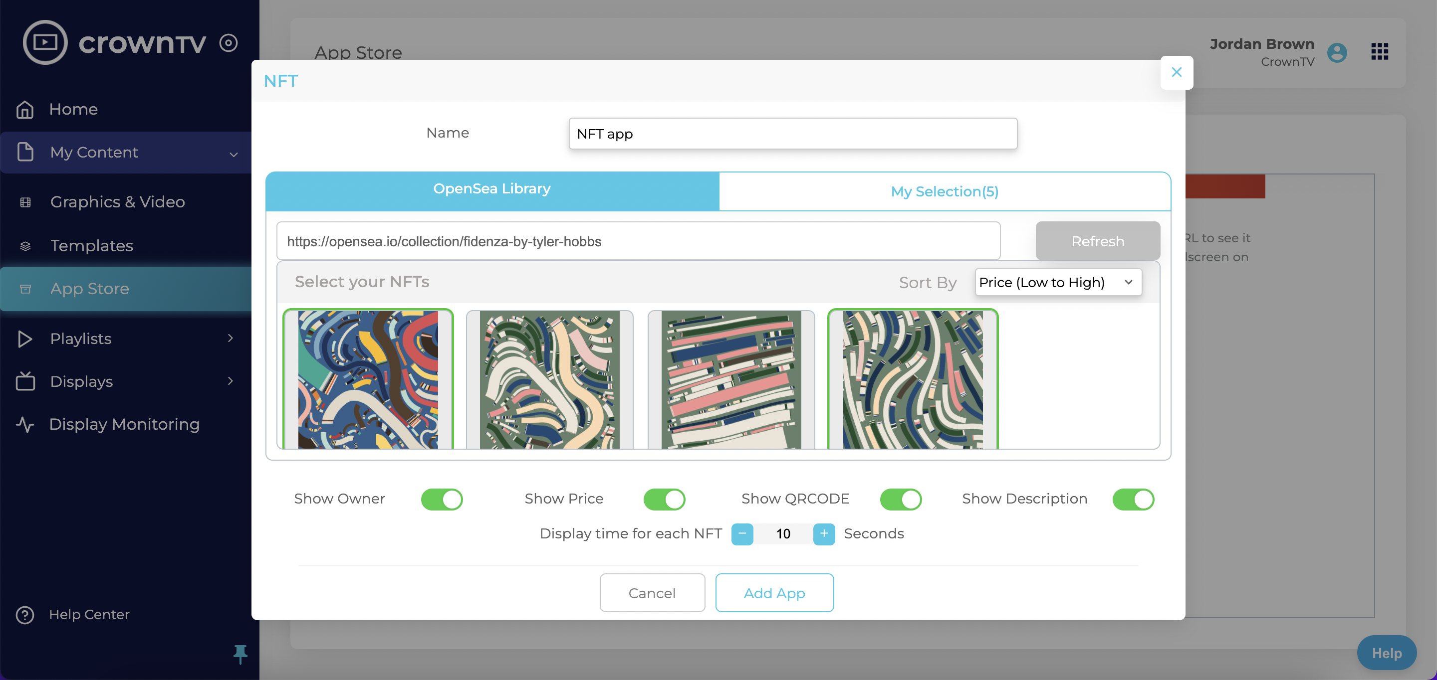
Task: Click the Display Monitoring pulse icon
Action: coord(25,424)
